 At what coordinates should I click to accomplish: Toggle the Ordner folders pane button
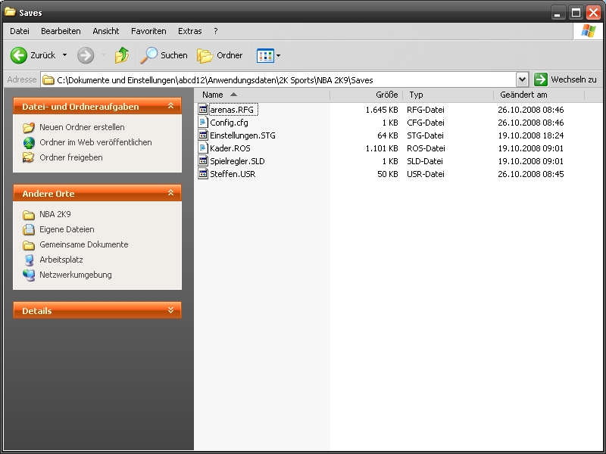click(x=220, y=55)
